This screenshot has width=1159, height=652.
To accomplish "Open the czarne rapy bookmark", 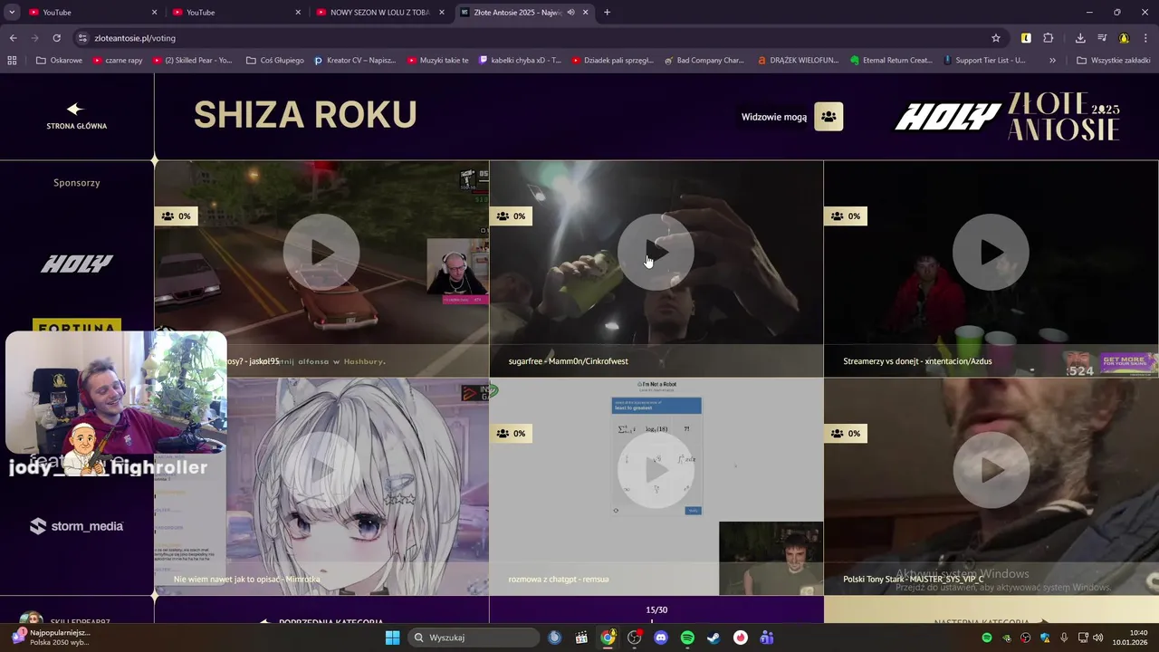I will pos(117,60).
